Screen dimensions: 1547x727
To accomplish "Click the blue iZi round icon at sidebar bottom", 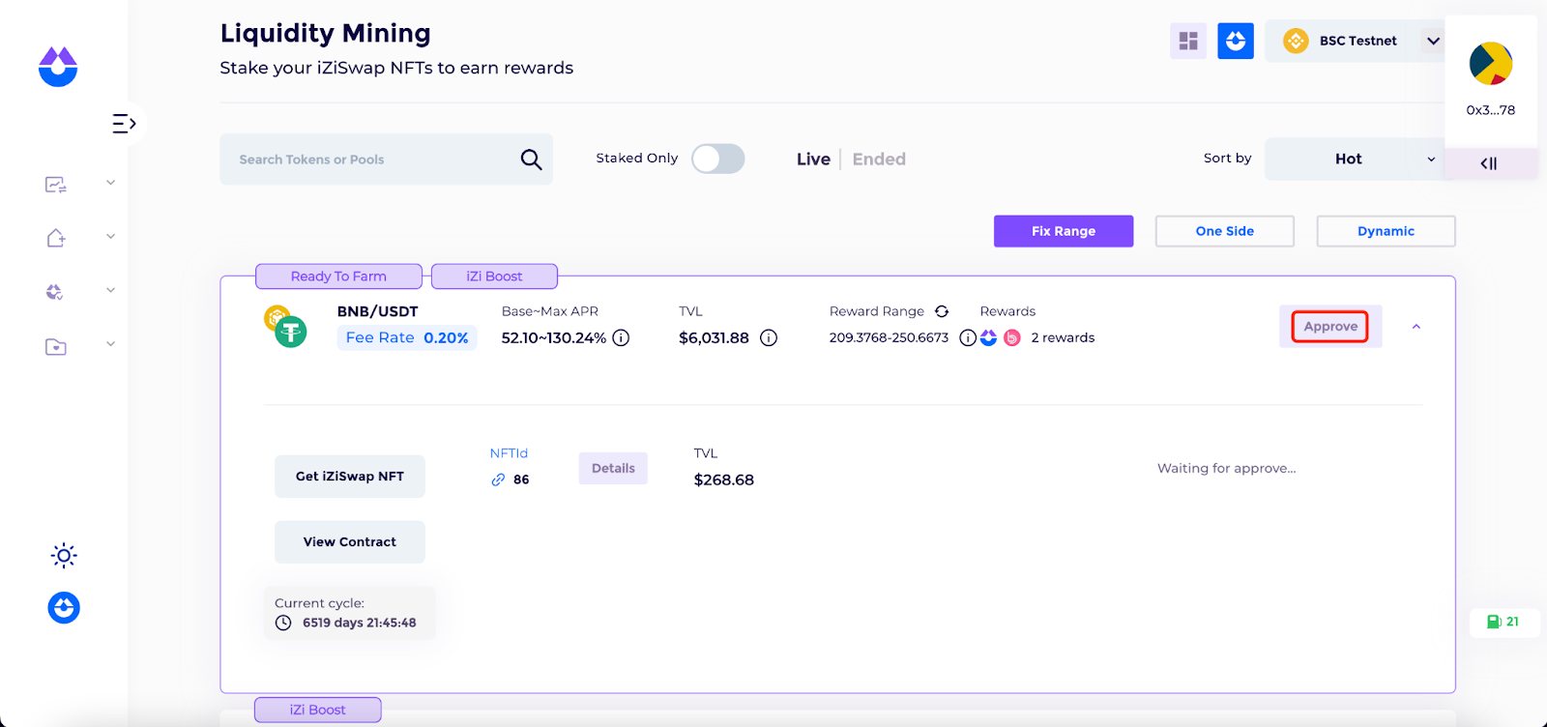I will (64, 607).
